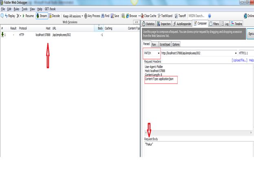This screenshot has width=254, height=170.
Task: Sort by the # column header
Action: pos(2,29)
